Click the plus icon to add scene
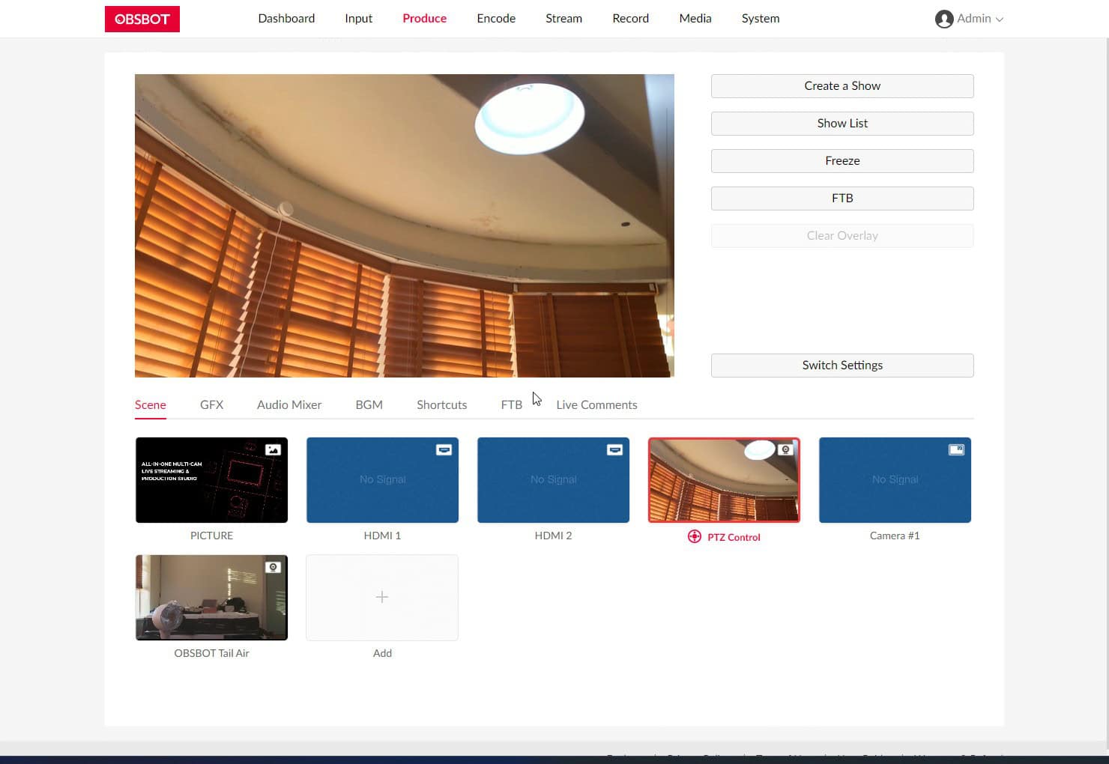The height and width of the screenshot is (764, 1109). (382, 597)
